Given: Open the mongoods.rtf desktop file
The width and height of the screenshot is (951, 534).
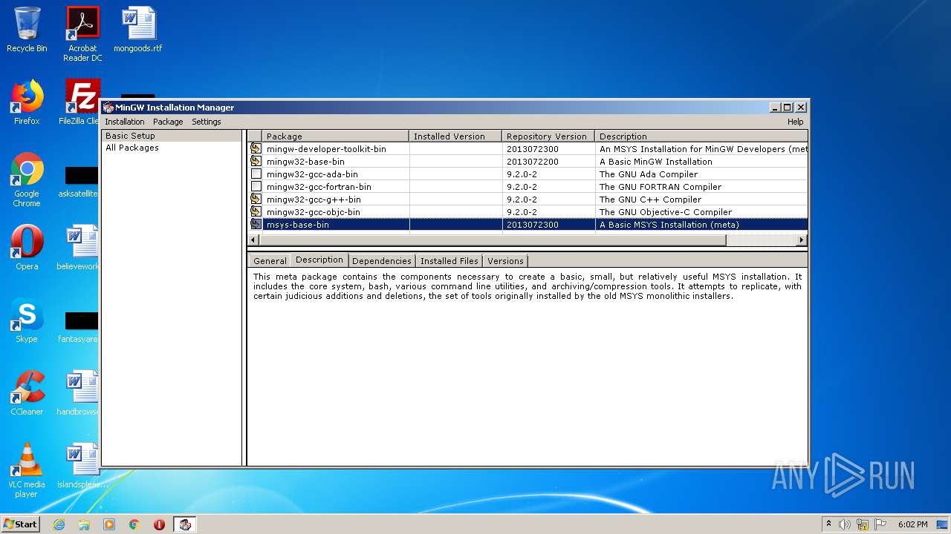Looking at the screenshot, I should tap(138, 30).
